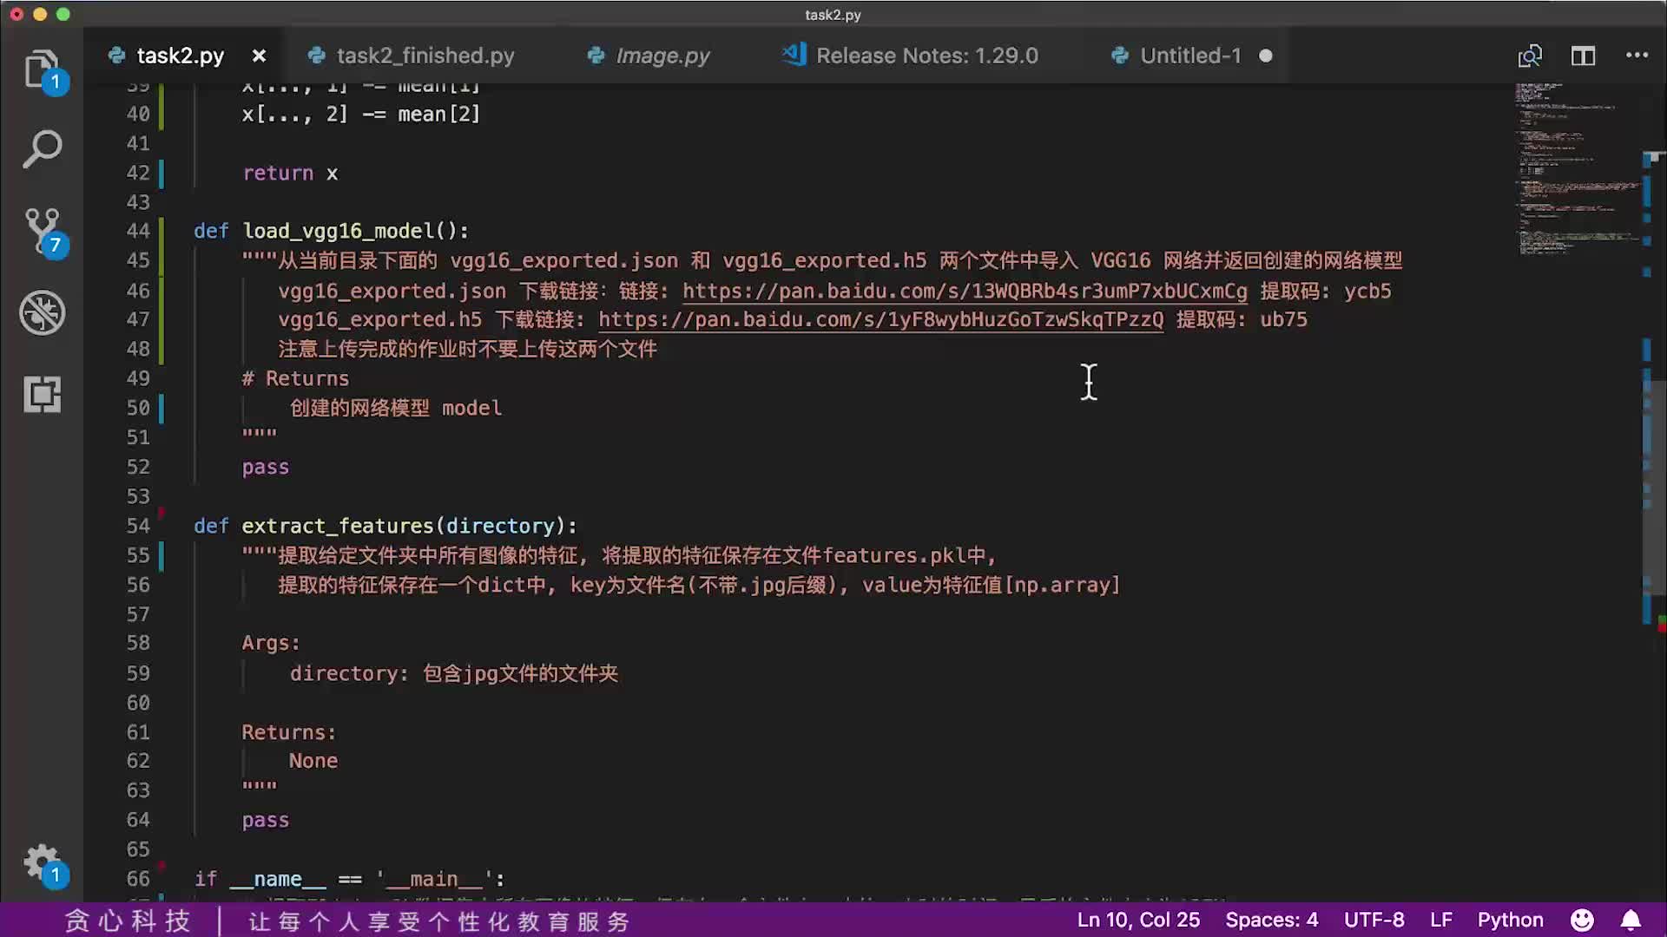Split the editor with the split icon
Image resolution: width=1667 pixels, height=937 pixels.
tap(1583, 56)
